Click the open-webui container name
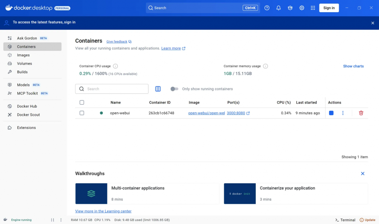The image size is (379, 224). click(x=120, y=113)
